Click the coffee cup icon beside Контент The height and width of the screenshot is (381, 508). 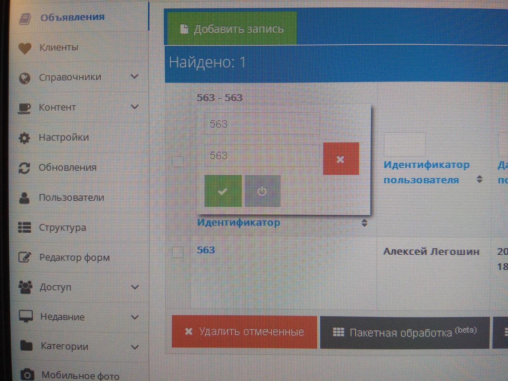24,109
